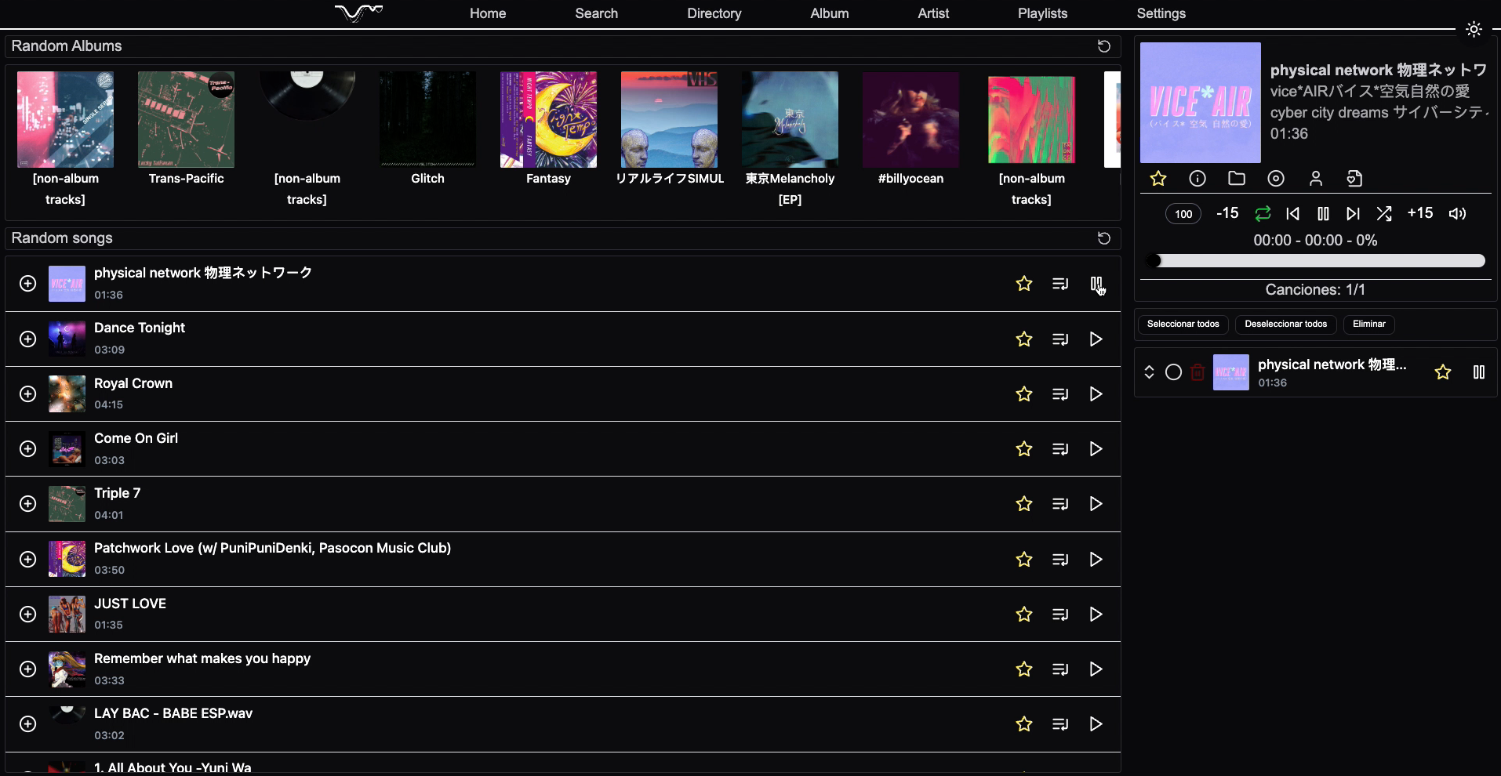Open the Playlists menu
Image resolution: width=1501 pixels, height=776 pixels.
(1042, 13)
